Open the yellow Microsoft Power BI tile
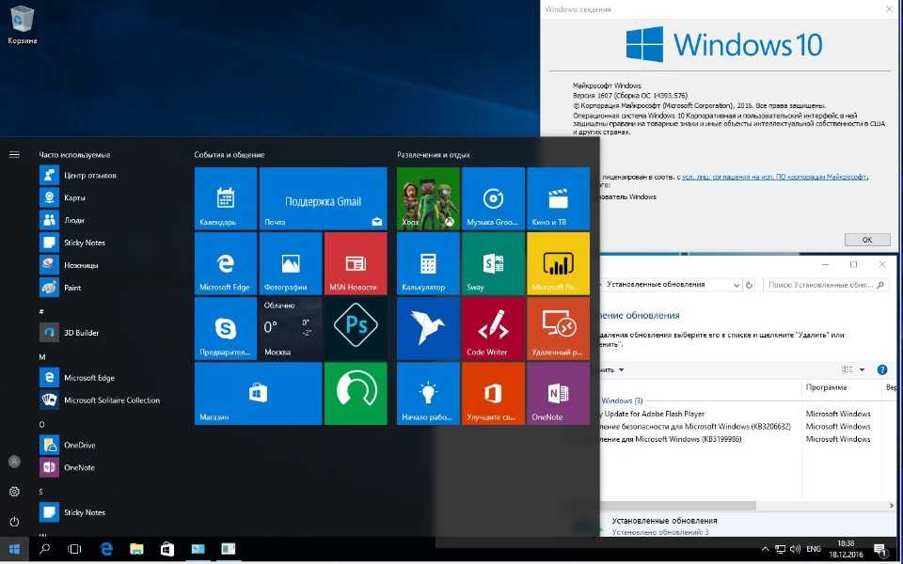Image resolution: width=903 pixels, height=564 pixels. [558, 263]
